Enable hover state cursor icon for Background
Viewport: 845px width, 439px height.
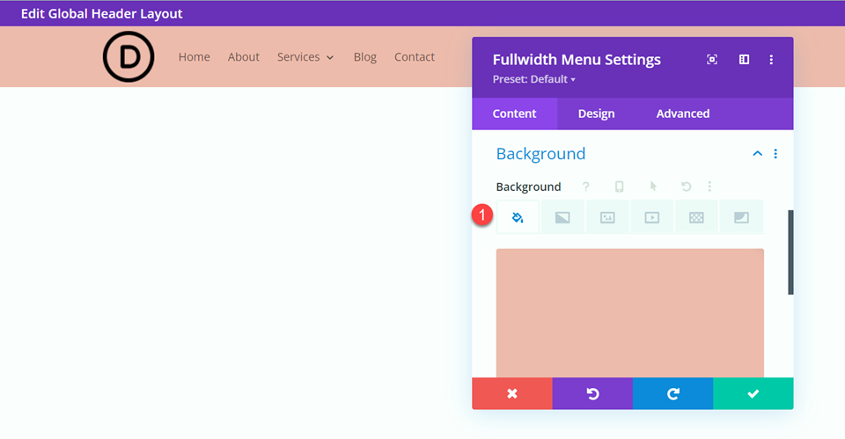[x=653, y=187]
